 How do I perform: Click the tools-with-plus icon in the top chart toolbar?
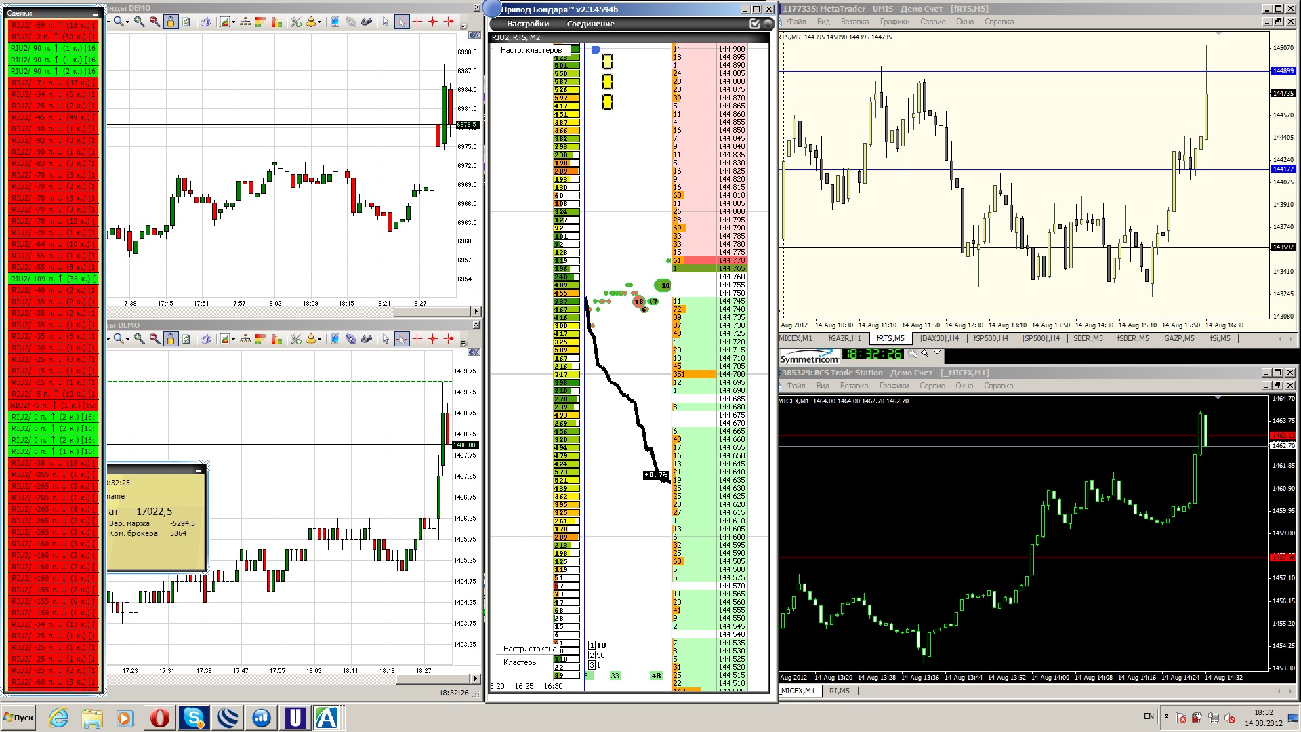[x=296, y=22]
